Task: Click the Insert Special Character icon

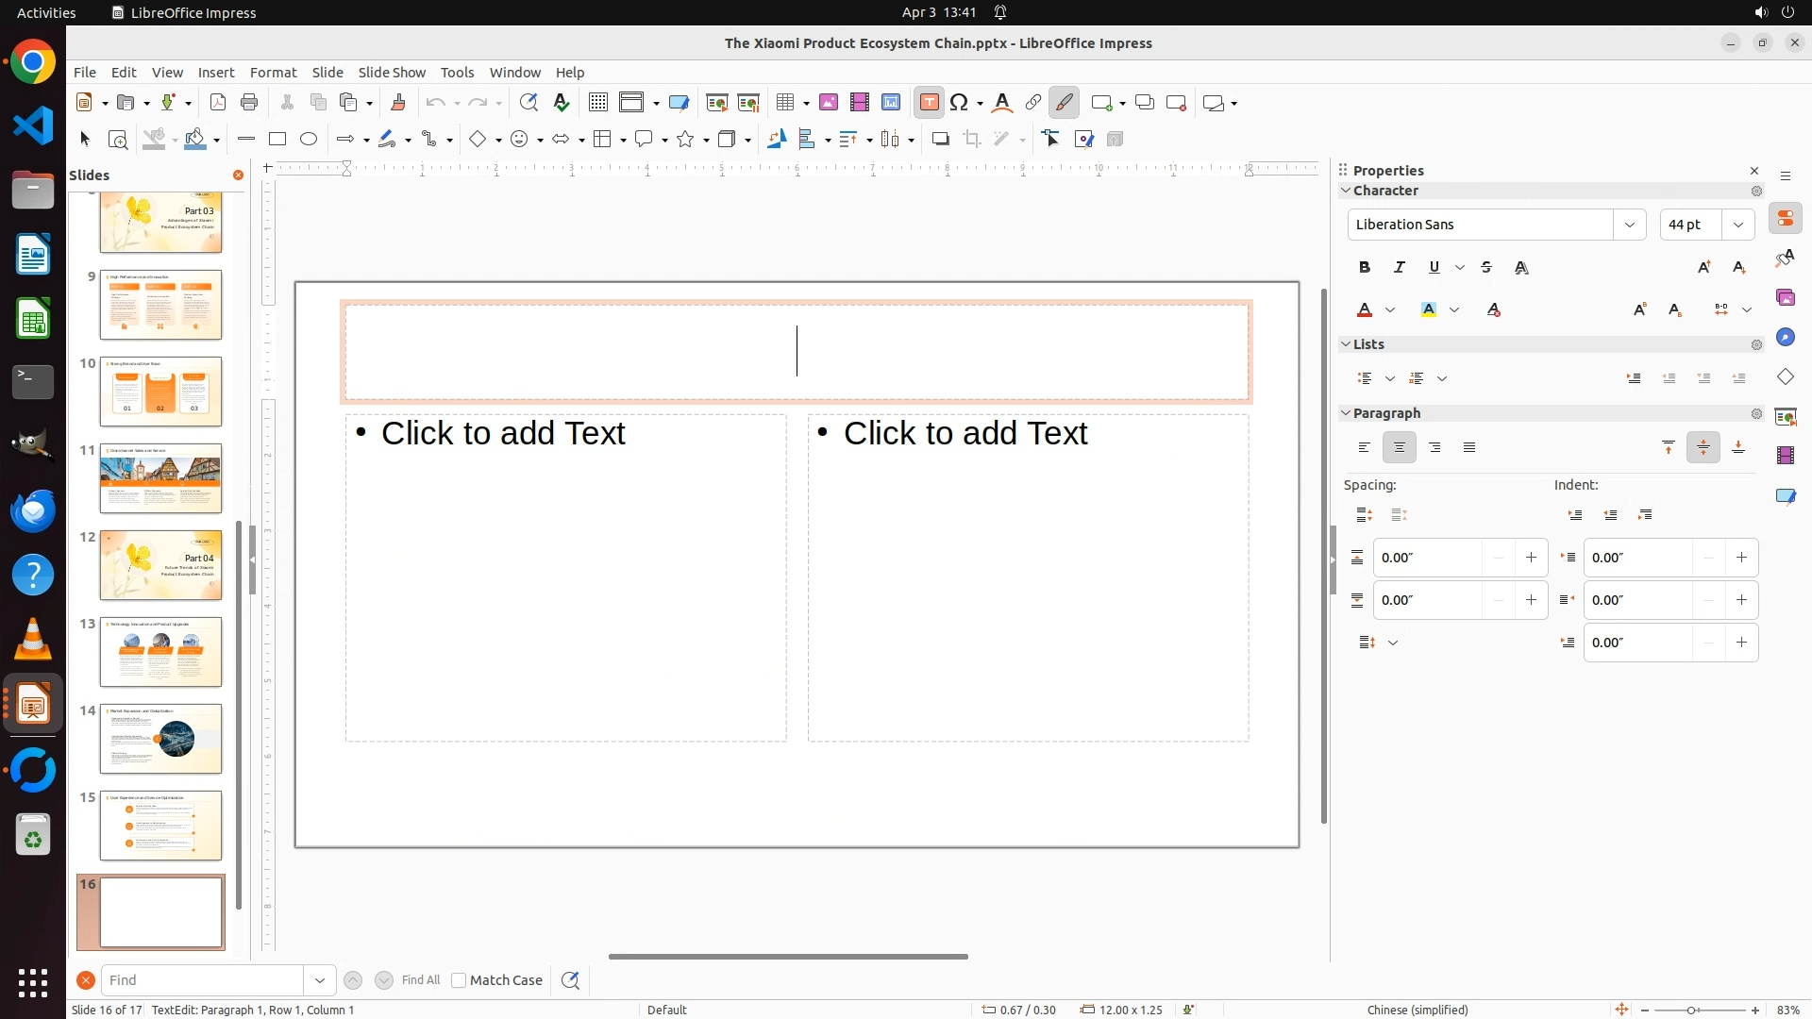Action: pyautogui.click(x=960, y=103)
